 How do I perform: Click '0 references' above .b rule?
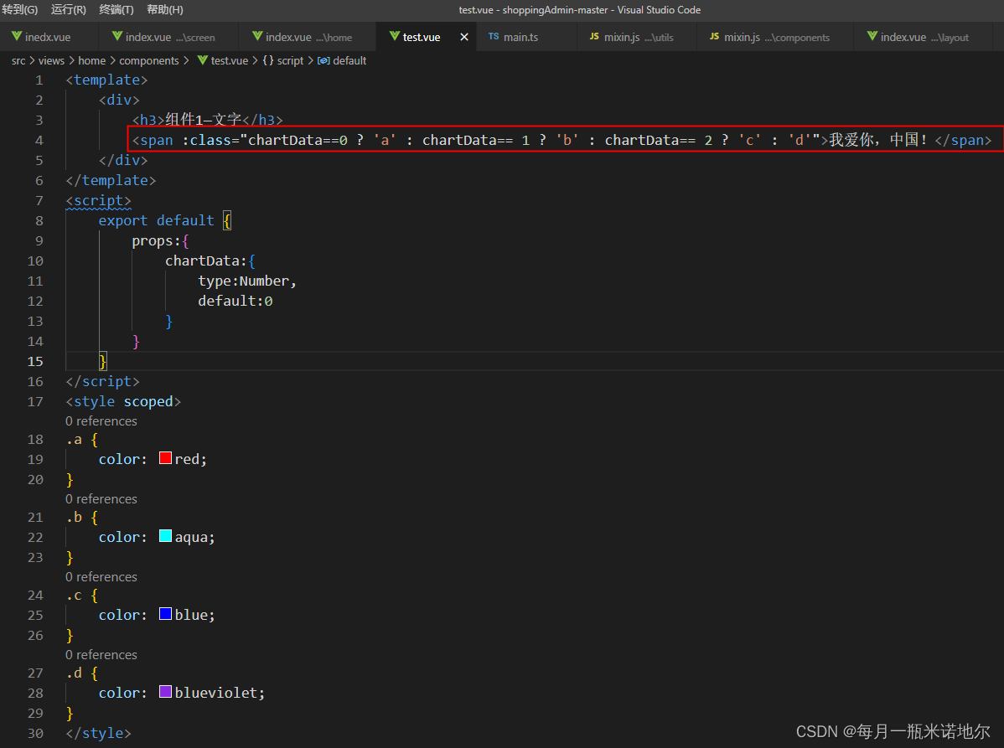tap(101, 499)
